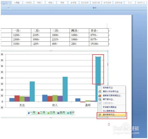
Task: Select the 四月 legend entry
Action: 61,113
